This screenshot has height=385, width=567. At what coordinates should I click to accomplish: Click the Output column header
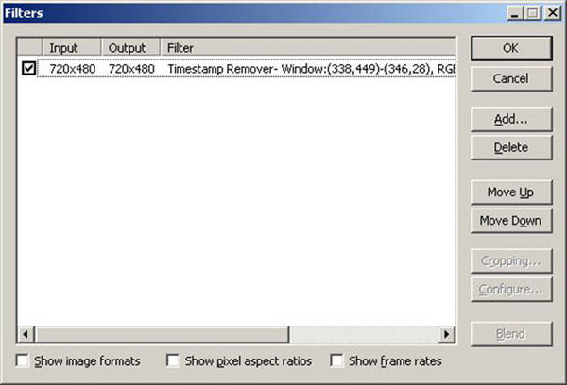click(127, 48)
